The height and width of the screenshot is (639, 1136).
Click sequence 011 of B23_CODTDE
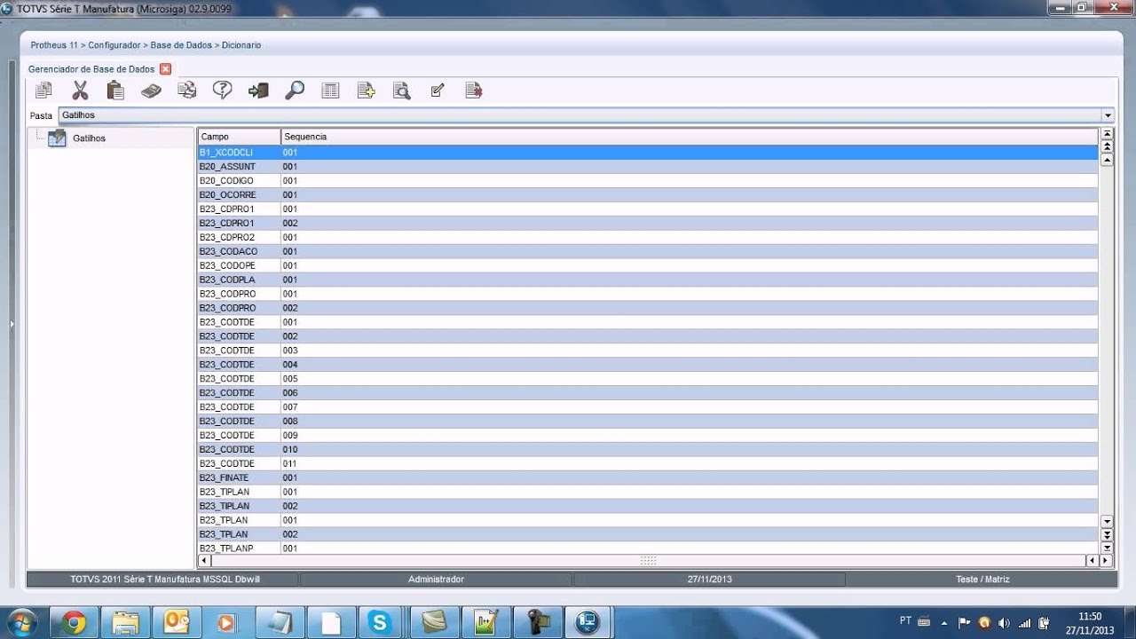point(290,463)
